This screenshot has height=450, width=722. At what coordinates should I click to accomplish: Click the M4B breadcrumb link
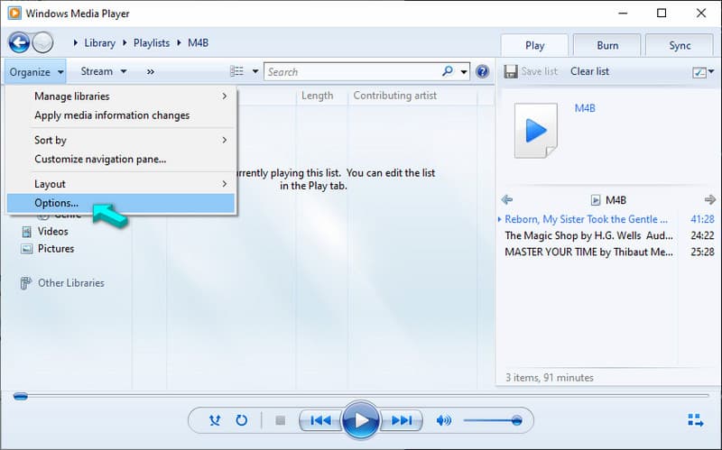tap(198, 42)
